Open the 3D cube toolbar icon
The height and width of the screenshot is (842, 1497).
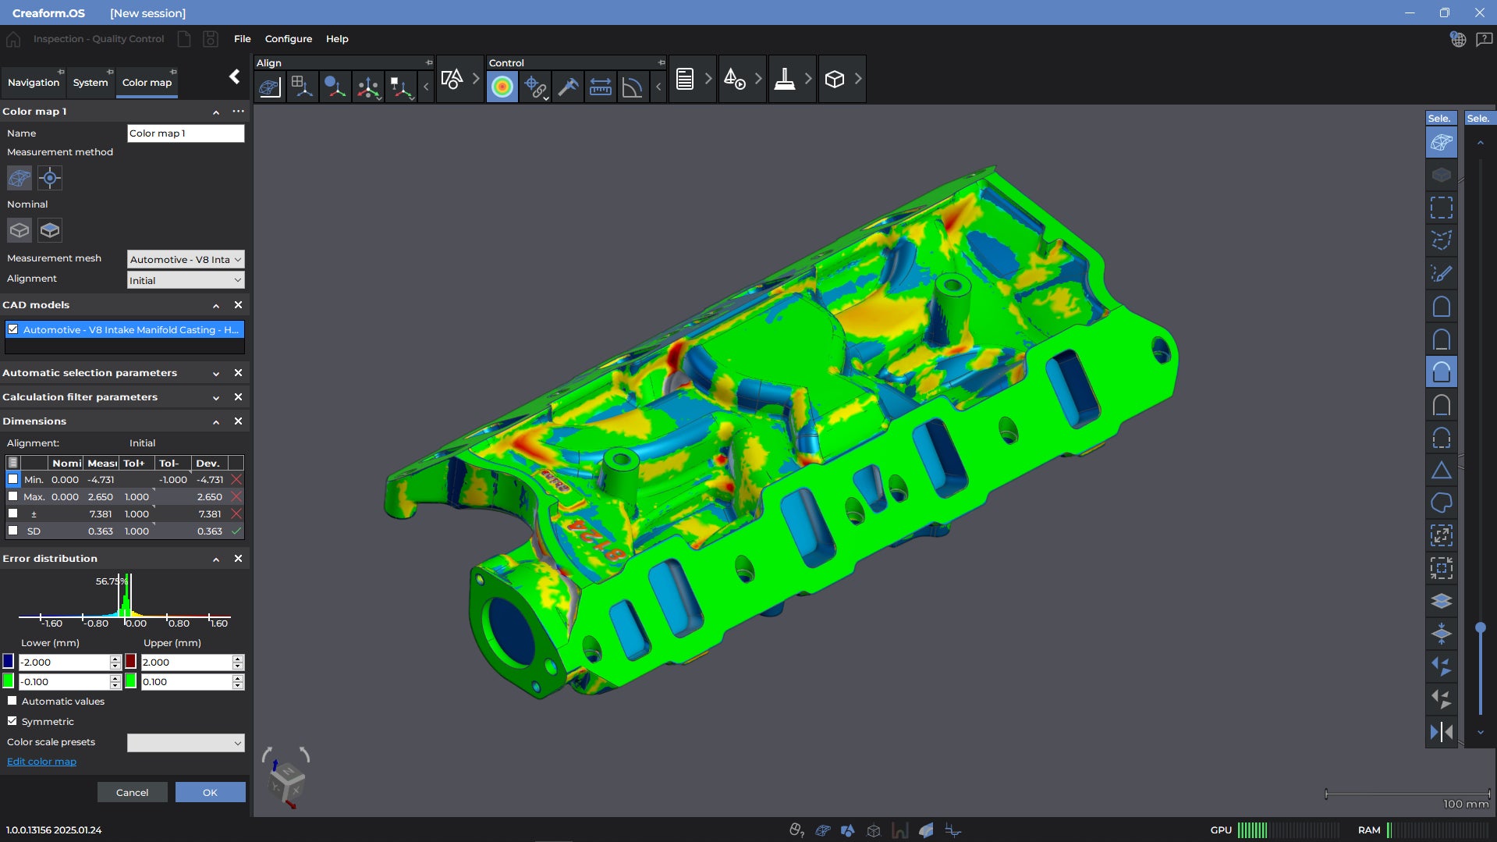(835, 79)
